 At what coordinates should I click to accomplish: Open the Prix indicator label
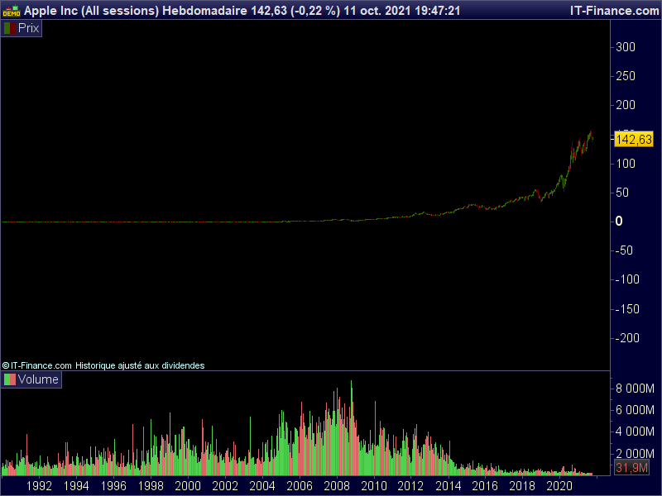point(22,28)
